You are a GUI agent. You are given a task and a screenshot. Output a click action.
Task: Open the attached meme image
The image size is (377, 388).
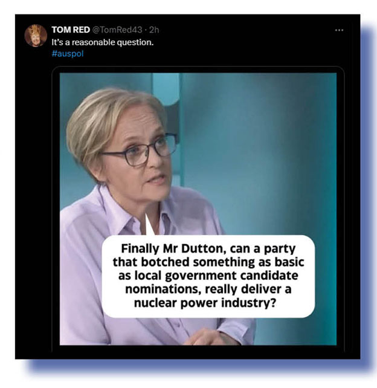click(198, 209)
